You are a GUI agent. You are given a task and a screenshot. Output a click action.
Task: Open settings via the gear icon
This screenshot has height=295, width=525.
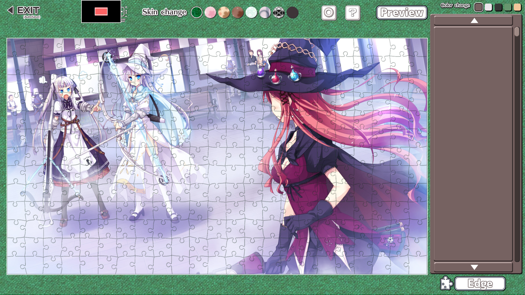click(x=328, y=13)
